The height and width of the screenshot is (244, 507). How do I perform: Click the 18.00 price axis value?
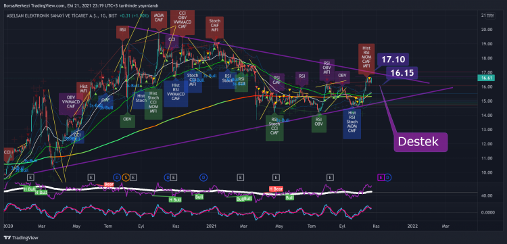click(x=487, y=58)
